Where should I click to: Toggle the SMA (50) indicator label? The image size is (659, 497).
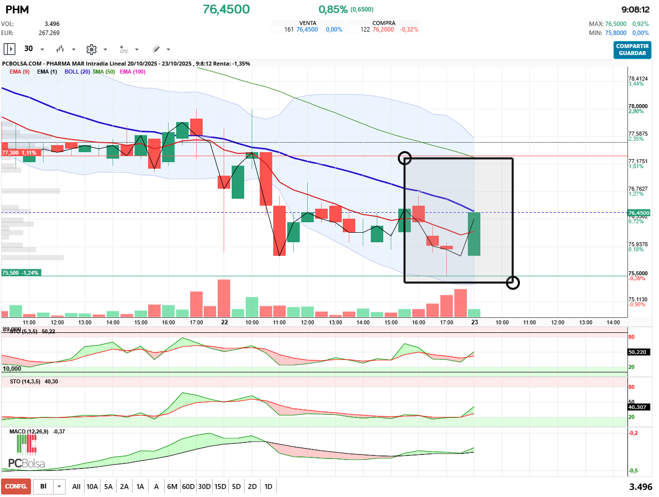(x=104, y=72)
